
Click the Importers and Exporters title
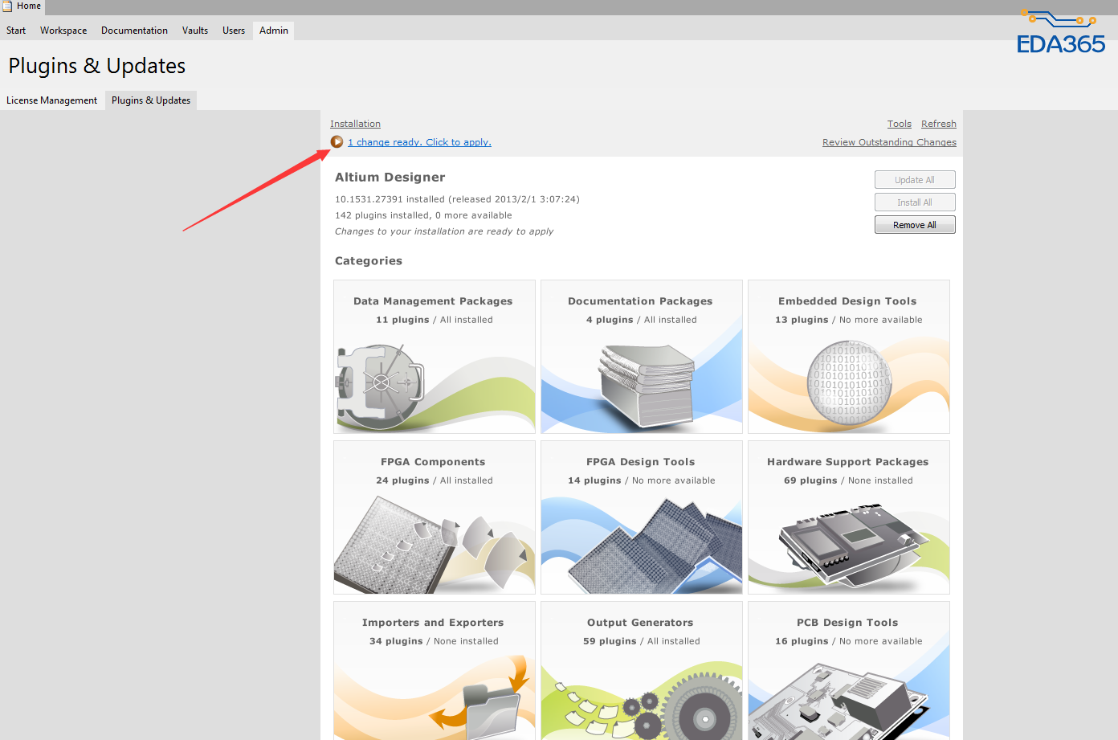[x=433, y=623]
